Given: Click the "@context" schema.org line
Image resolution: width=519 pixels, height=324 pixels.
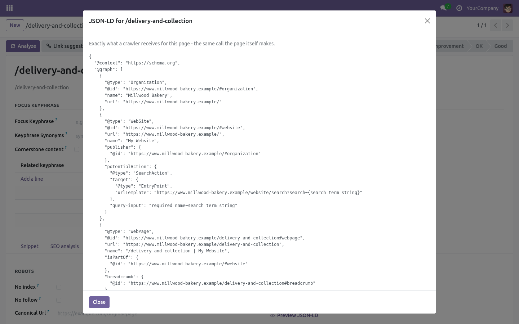Looking at the screenshot, I should (137, 63).
